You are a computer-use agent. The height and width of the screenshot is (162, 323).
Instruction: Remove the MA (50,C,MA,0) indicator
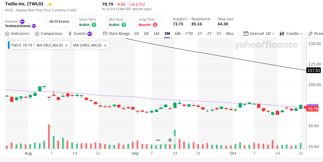pyautogui.click(x=66, y=45)
